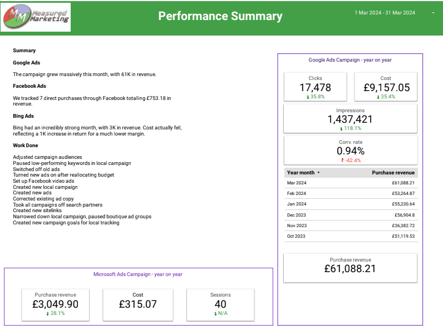The height and width of the screenshot is (326, 443).
Task: Select the Impressions 1,437,421 scorecard
Action: pyautogui.click(x=350, y=119)
